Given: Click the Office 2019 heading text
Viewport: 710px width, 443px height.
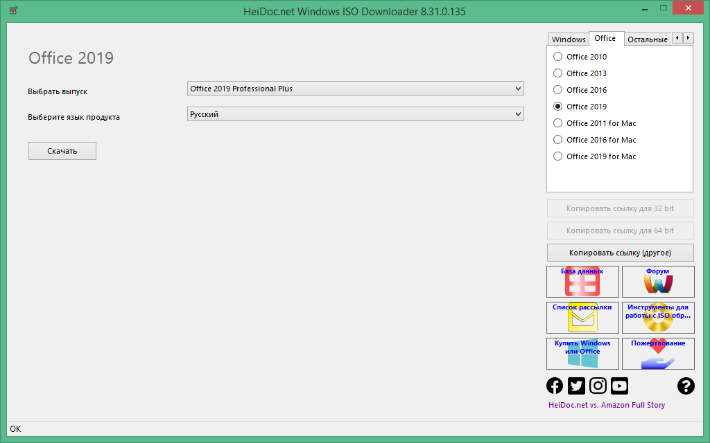Looking at the screenshot, I should [x=71, y=58].
